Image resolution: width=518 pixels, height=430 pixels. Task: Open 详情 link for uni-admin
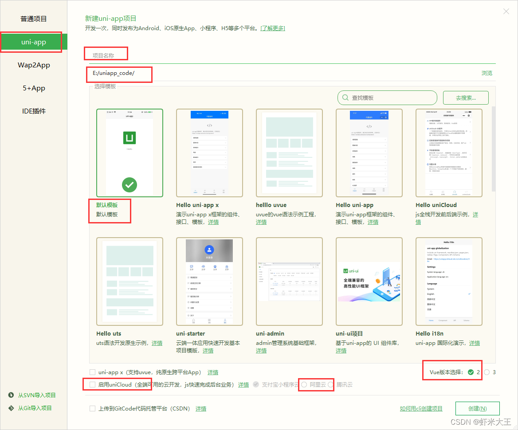261,350
